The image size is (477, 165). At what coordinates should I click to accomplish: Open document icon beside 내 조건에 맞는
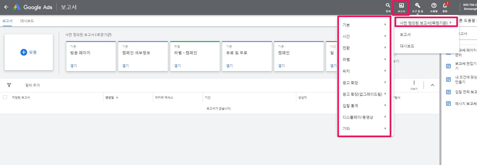coord(448,79)
